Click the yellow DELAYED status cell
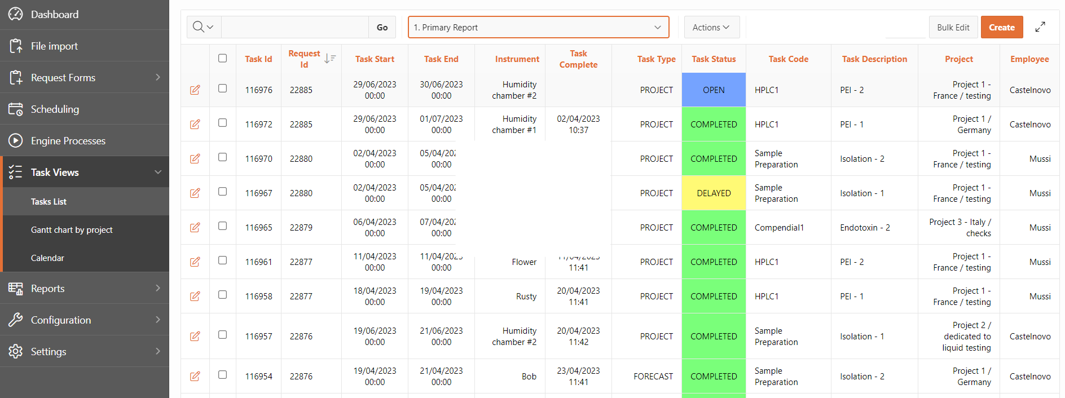The image size is (1065, 398). click(714, 193)
